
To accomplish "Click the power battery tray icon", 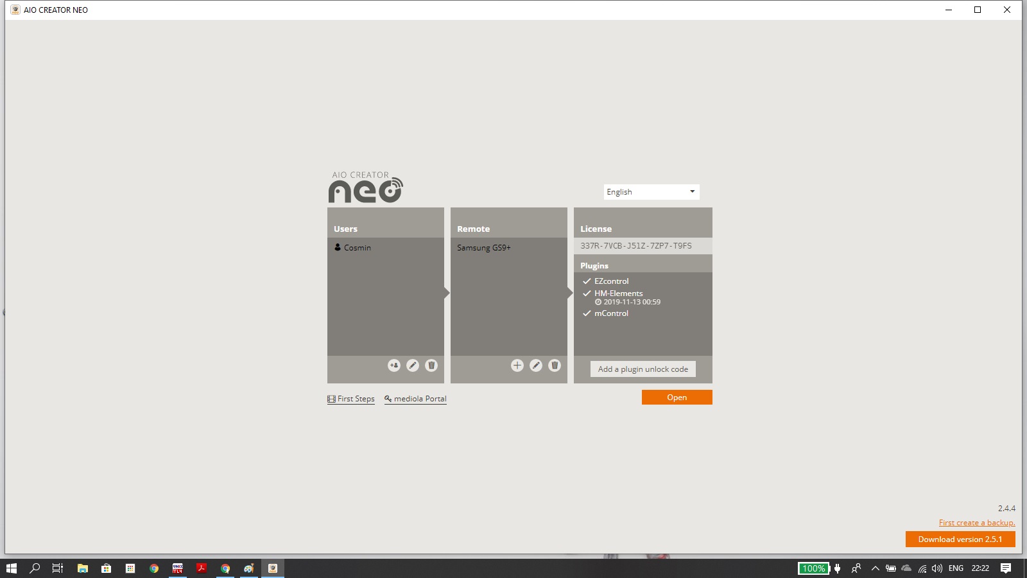I will [x=891, y=568].
